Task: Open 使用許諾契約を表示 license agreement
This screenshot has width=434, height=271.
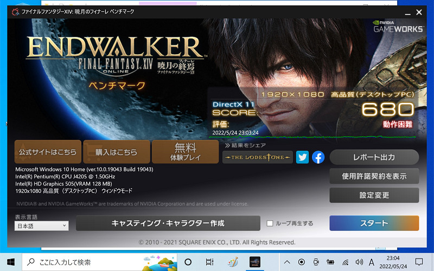Action: [x=374, y=176]
